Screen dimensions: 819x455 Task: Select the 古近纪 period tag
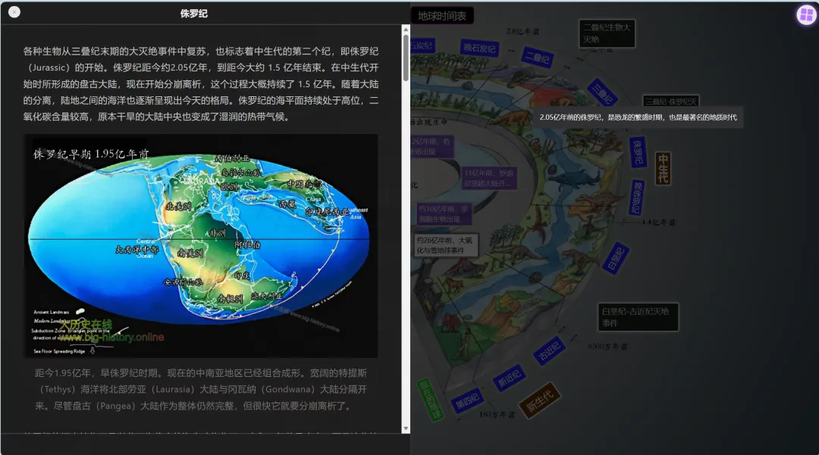549,350
